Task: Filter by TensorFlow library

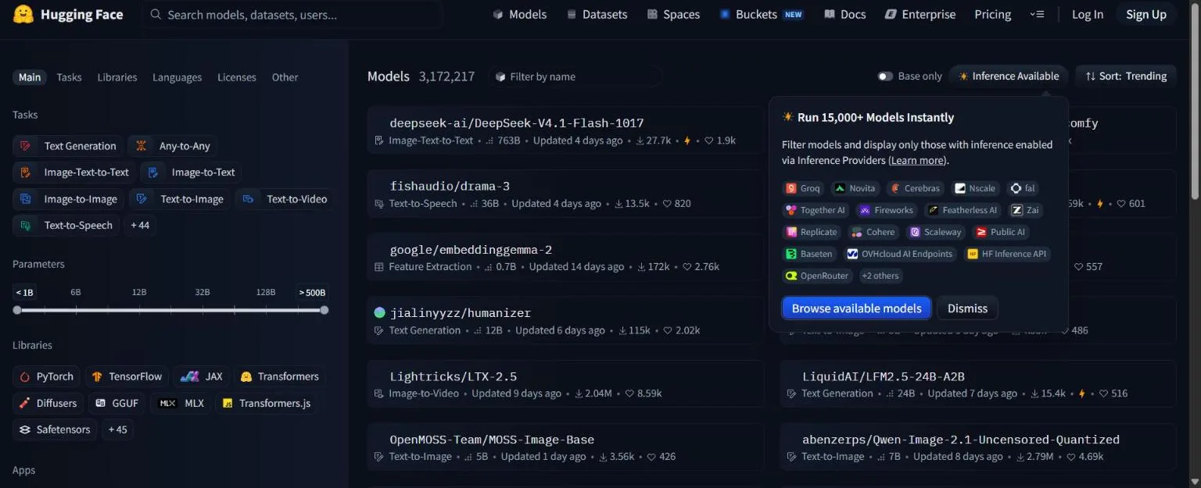Action: 127,376
